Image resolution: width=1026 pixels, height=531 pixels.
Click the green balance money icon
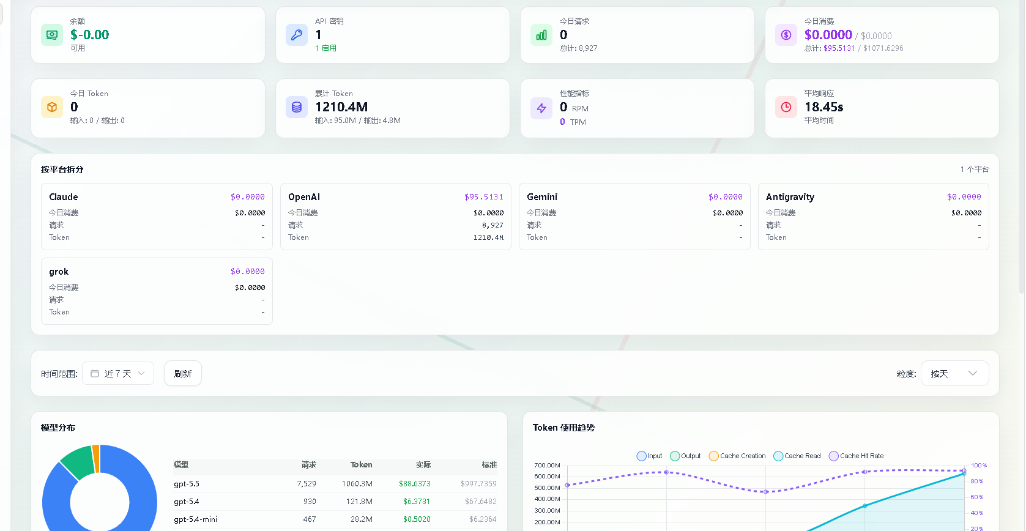click(x=52, y=35)
